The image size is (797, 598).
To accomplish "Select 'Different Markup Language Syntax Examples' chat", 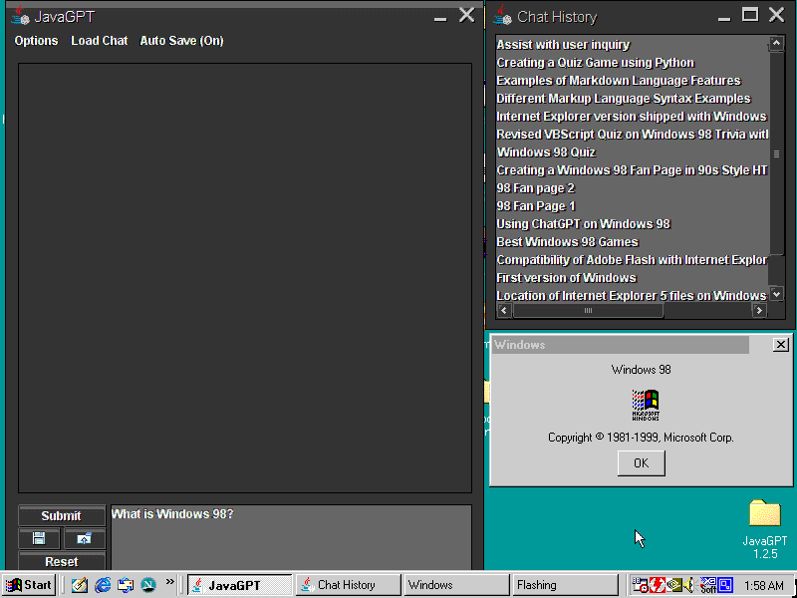I will coord(633,98).
